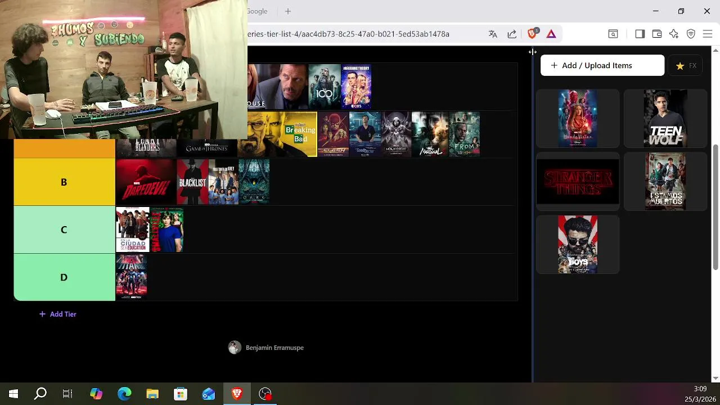
Task: Click the Benjamin Erramuspe avatar
Action: (x=235, y=348)
